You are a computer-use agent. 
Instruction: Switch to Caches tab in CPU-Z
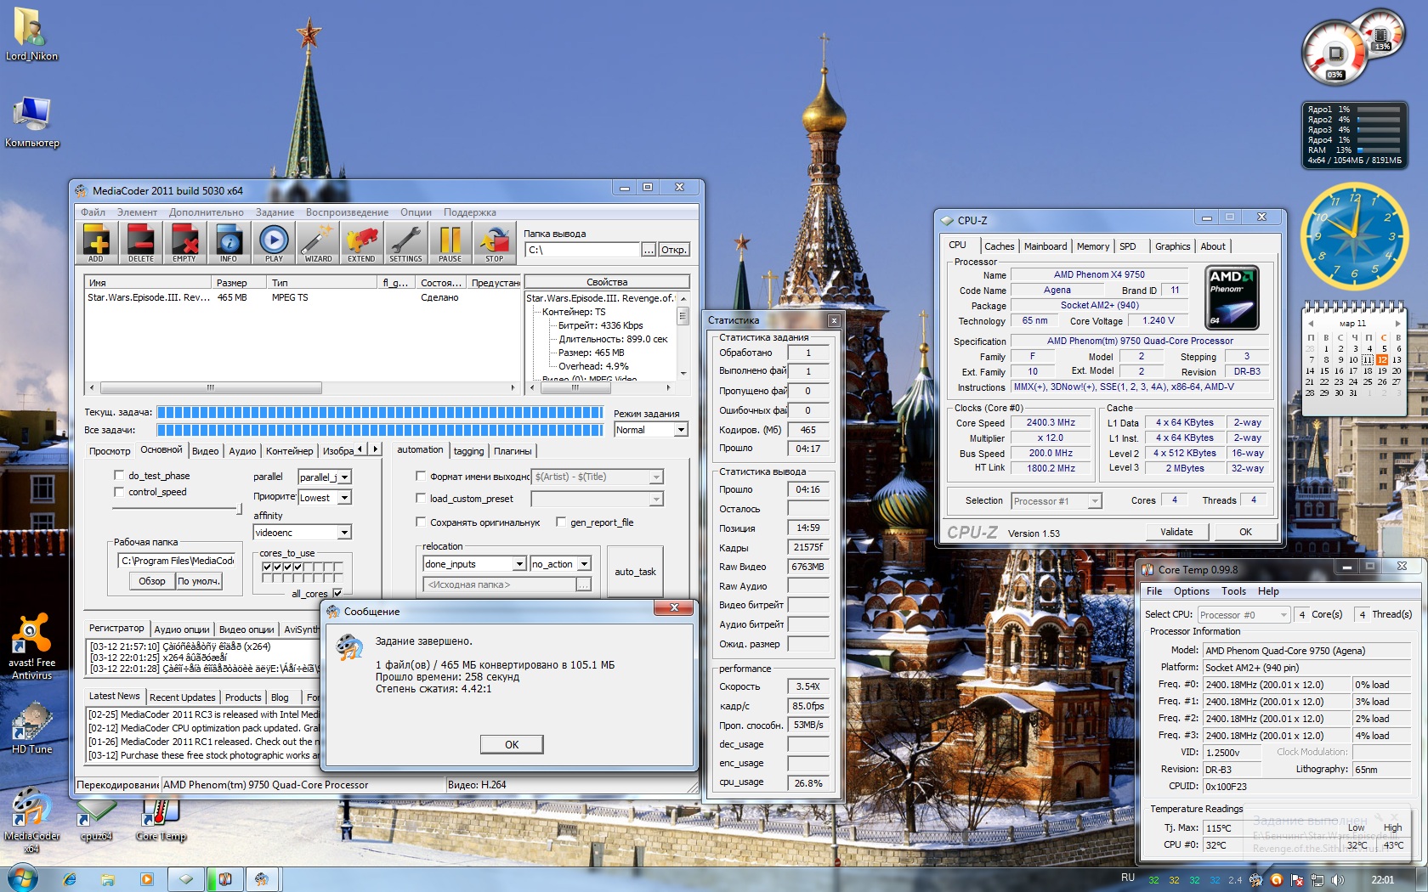tap(1000, 246)
